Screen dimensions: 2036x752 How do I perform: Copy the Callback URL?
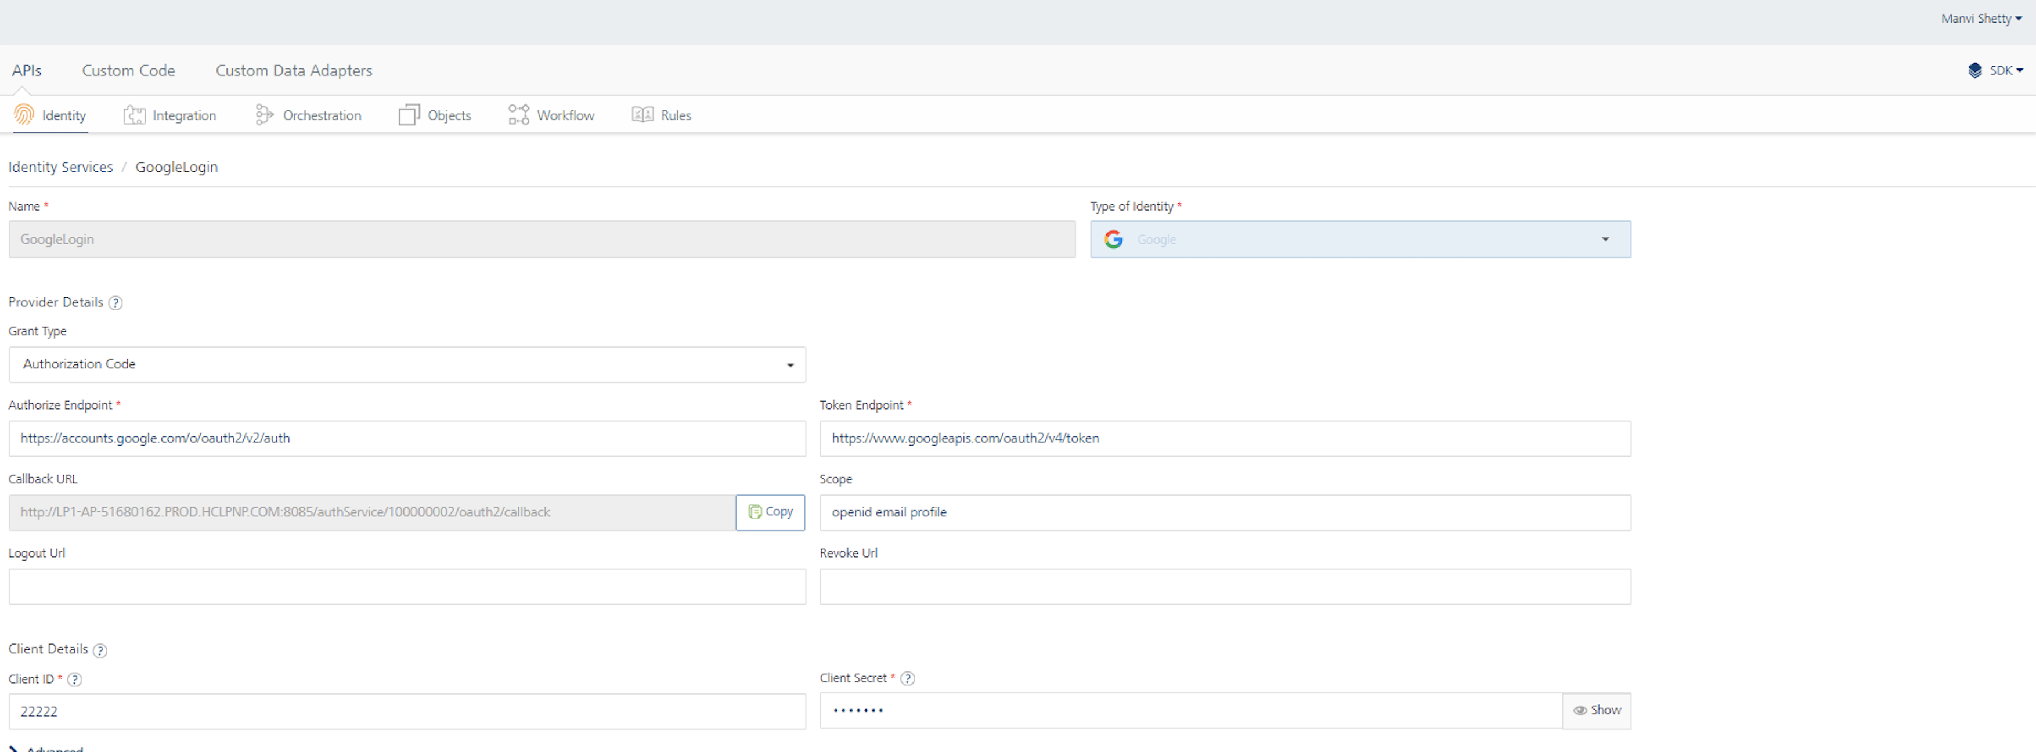point(770,512)
